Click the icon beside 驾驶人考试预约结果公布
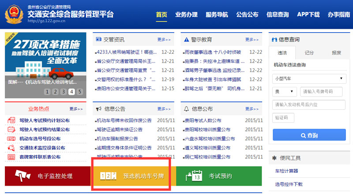This screenshot has height=194, width=353. (11, 130)
